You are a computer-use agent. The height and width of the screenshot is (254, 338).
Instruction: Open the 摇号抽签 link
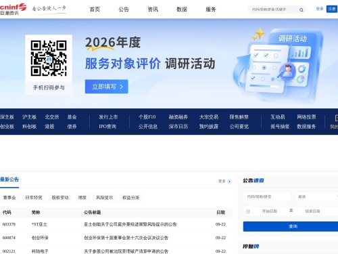point(280,127)
